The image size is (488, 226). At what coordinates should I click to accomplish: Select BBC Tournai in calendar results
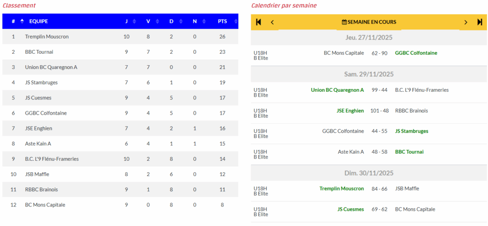[x=409, y=152]
